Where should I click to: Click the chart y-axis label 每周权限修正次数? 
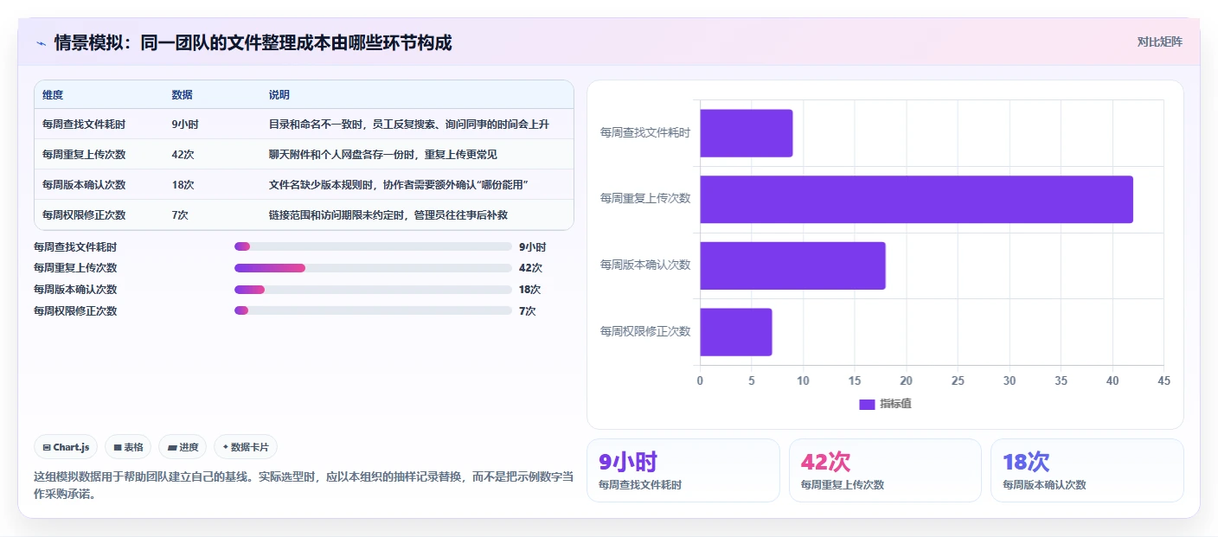click(x=645, y=331)
